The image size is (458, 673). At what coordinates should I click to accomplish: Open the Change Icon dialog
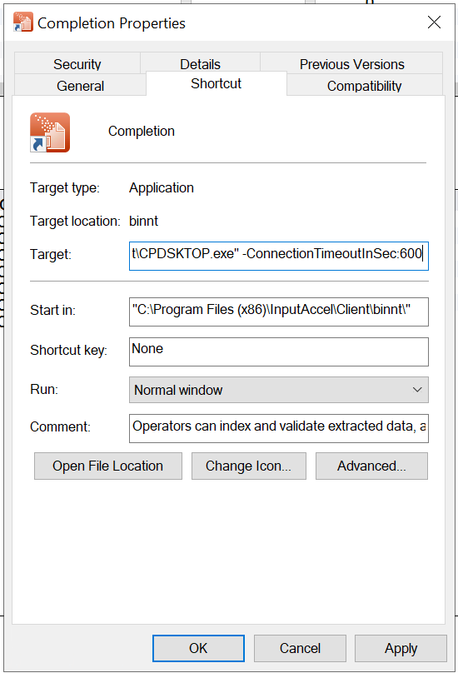point(248,466)
